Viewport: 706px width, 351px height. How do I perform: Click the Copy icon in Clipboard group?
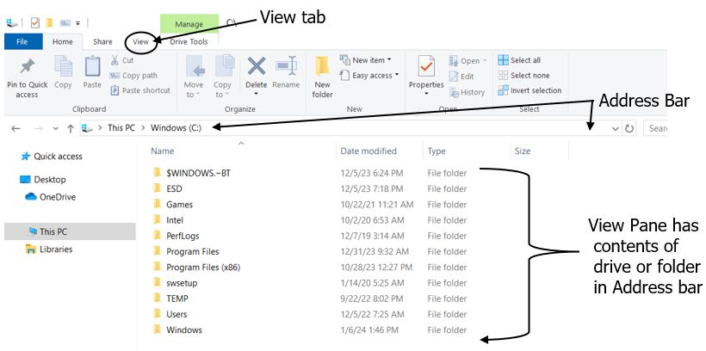pyautogui.click(x=63, y=67)
